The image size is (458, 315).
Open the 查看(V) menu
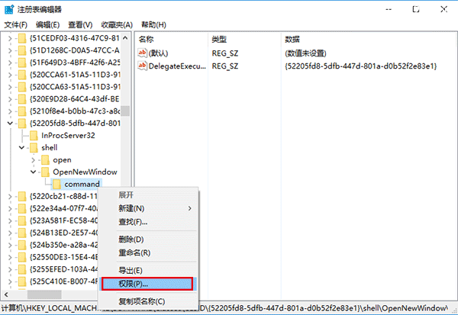(x=80, y=25)
